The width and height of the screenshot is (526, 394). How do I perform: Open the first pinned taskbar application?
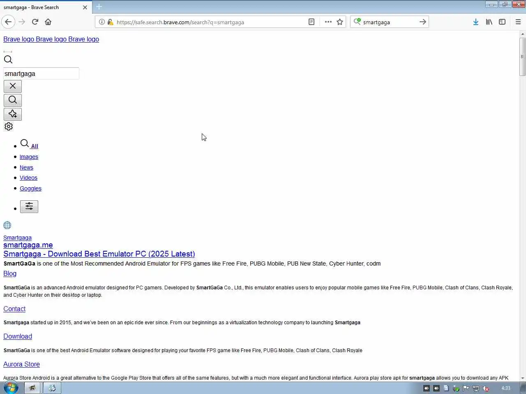[x=32, y=388]
